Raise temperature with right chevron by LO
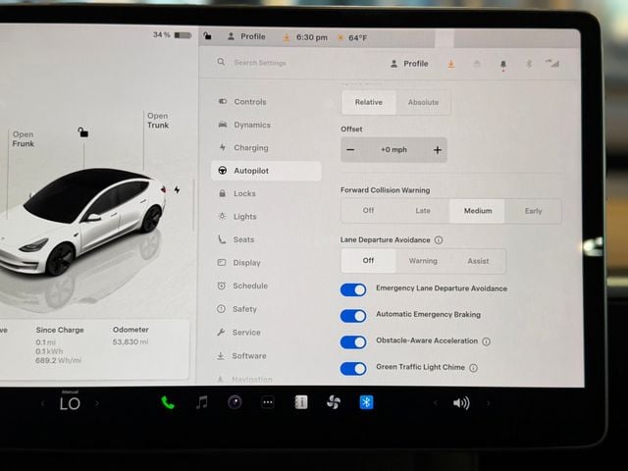628x471 pixels. (x=97, y=403)
